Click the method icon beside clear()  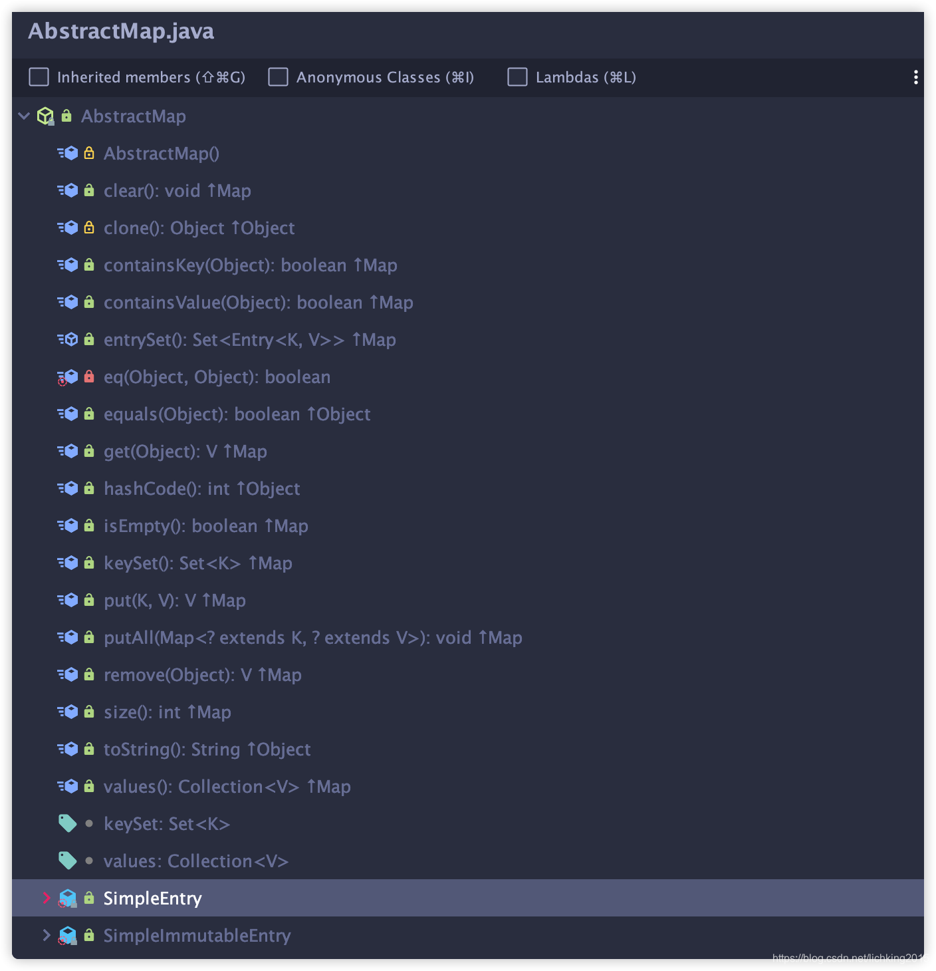[x=68, y=191]
